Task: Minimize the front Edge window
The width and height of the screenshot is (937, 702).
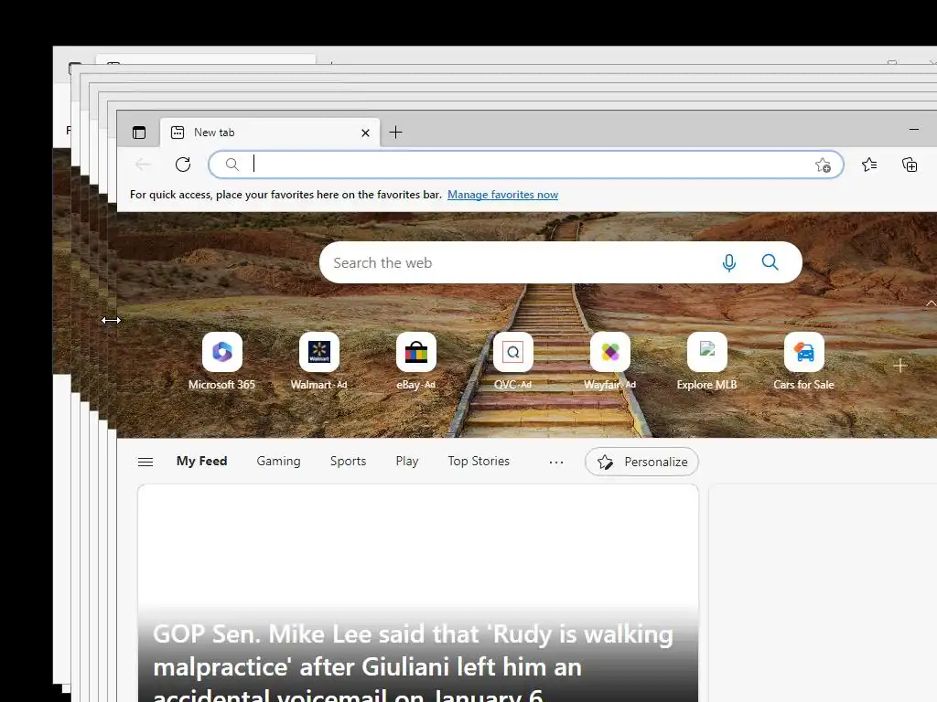Action: (914, 129)
